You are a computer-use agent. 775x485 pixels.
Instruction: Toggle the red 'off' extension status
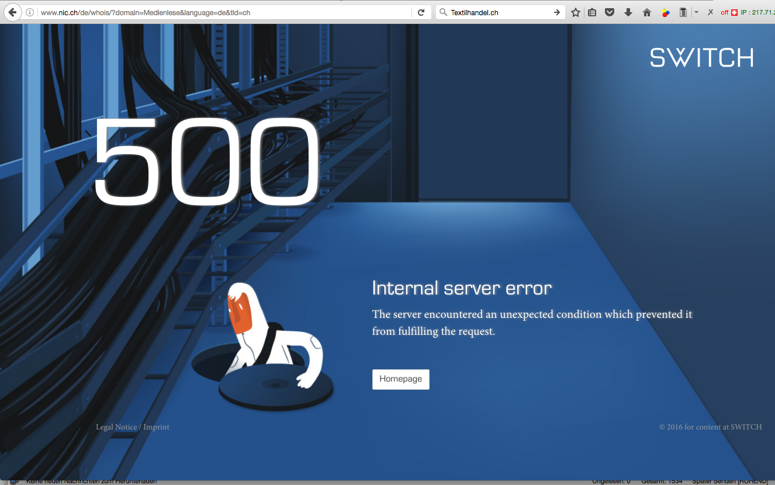point(725,12)
